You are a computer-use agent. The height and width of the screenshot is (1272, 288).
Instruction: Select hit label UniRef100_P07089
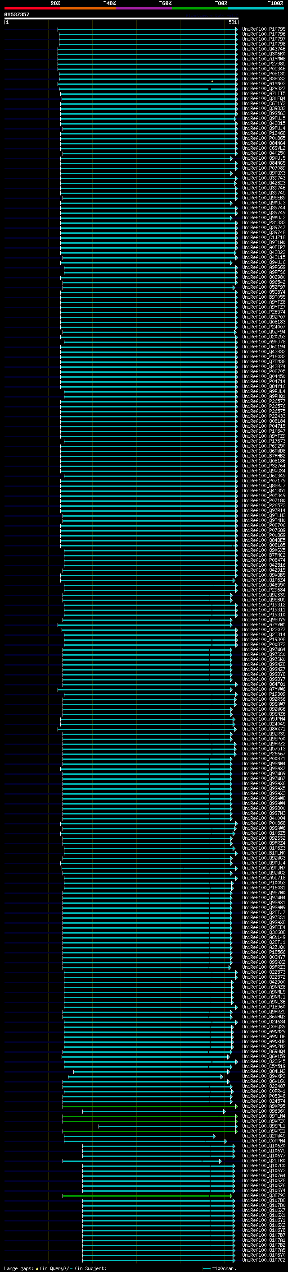coord(264,168)
